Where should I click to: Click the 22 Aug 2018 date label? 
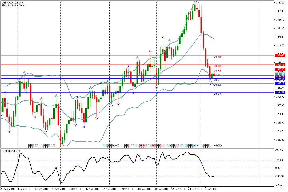point(7,189)
